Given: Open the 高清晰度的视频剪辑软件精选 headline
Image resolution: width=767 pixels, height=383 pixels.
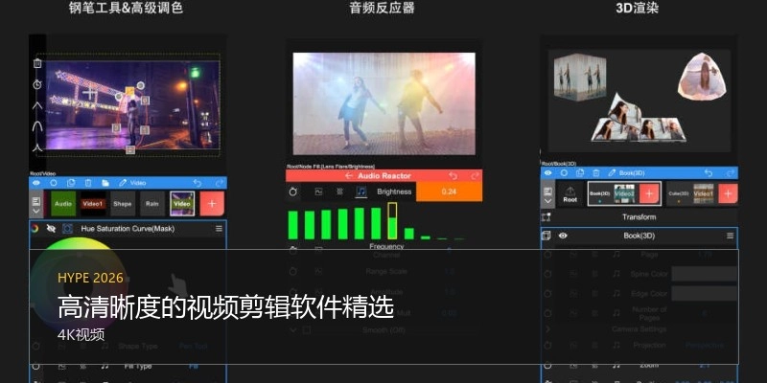Looking at the screenshot, I should click(x=225, y=307).
